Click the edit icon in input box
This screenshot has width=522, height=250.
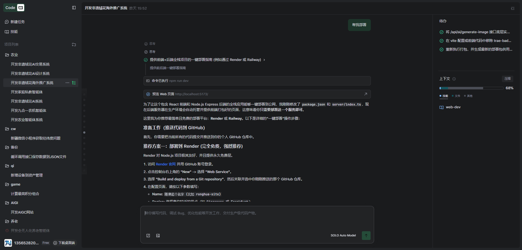click(148, 236)
